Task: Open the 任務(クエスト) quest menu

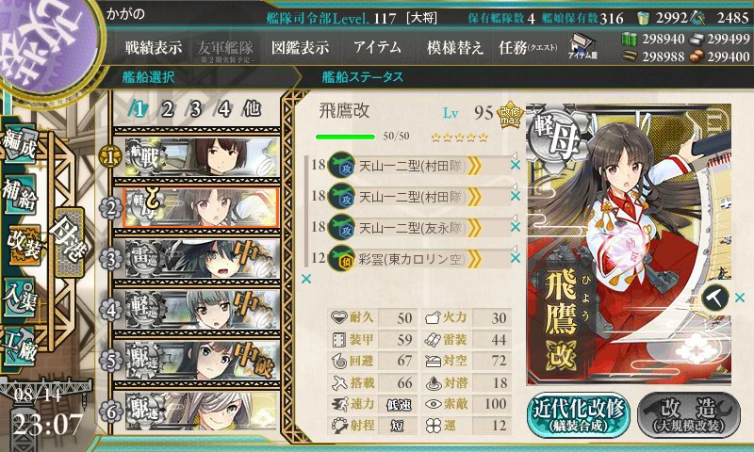Action: [528, 47]
